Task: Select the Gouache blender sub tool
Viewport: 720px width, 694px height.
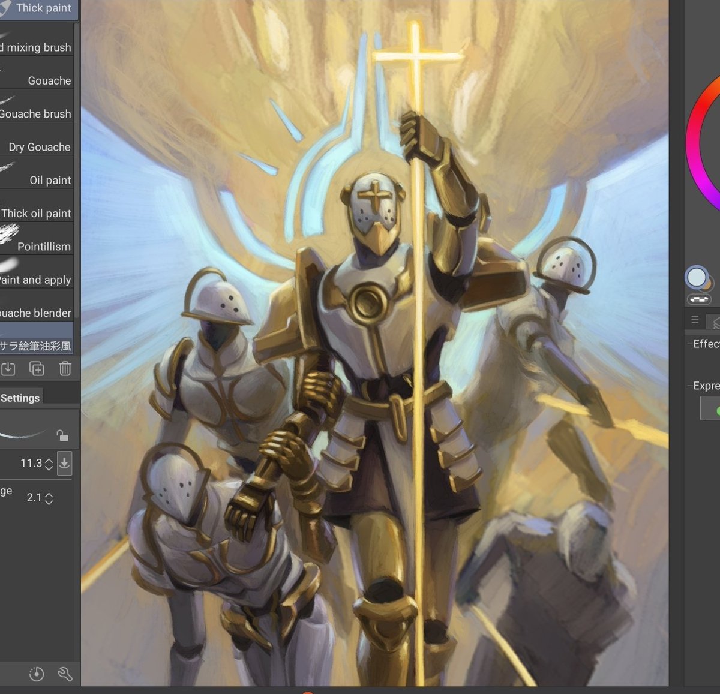Action: 37,305
